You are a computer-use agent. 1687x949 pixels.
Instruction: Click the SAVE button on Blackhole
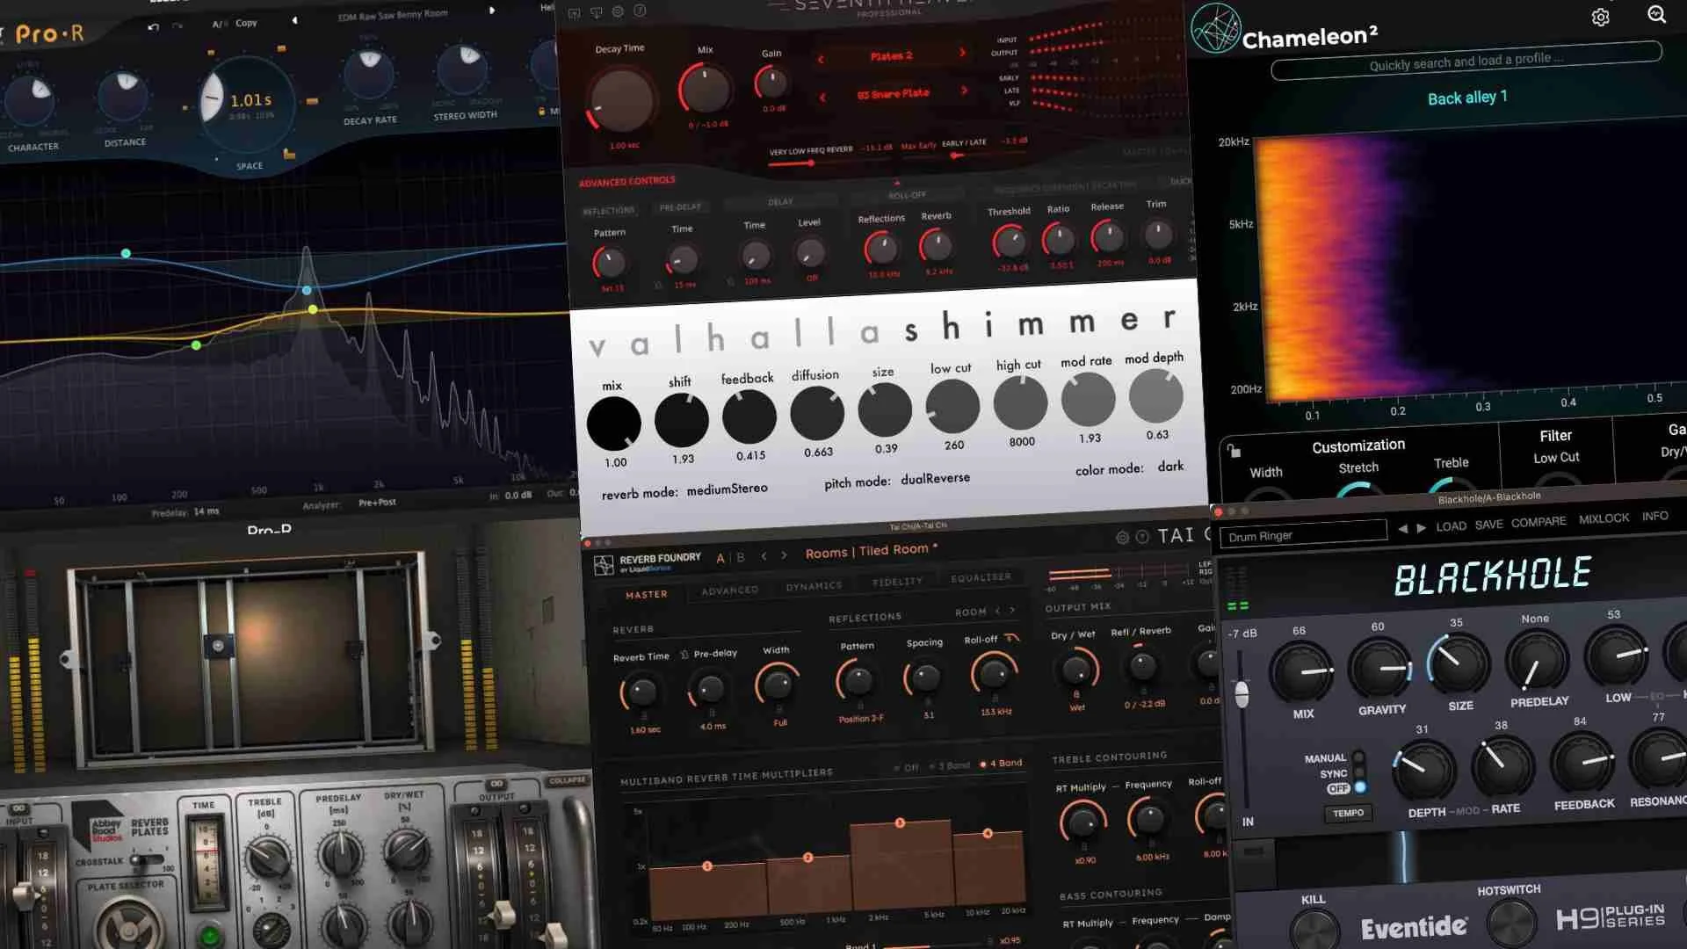1488,525
